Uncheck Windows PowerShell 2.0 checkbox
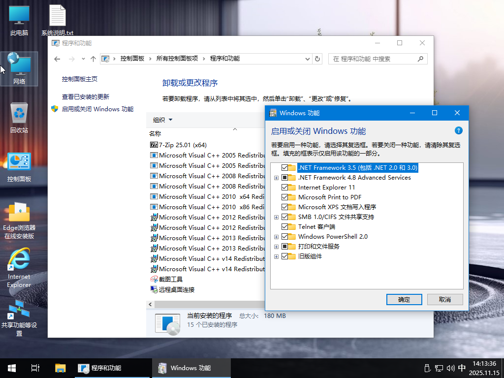Screen dimensions: 504x378 [x=284, y=237]
